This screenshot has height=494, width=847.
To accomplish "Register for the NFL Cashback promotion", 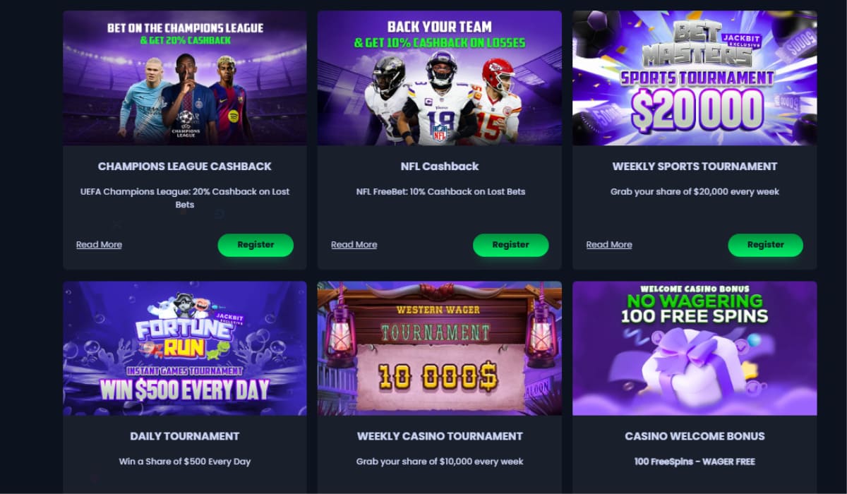I will coord(510,245).
